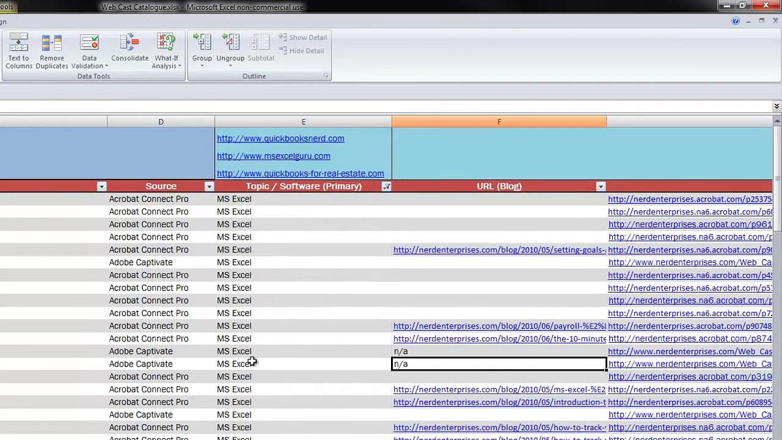Select the upper n/a cell in URL column
This screenshot has height=440, width=782.
click(x=499, y=351)
